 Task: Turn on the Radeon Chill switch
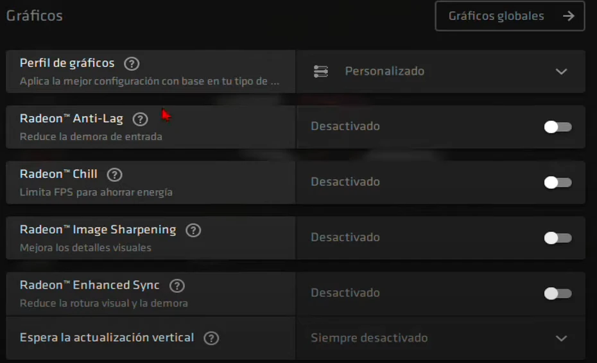[x=557, y=182]
